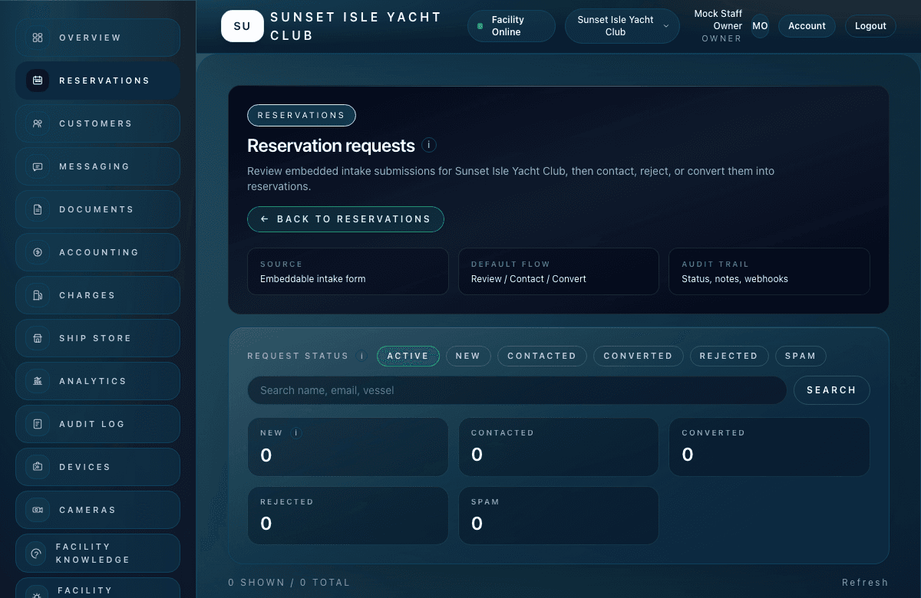Click the Search button
The width and height of the screenshot is (921, 598).
coord(831,390)
